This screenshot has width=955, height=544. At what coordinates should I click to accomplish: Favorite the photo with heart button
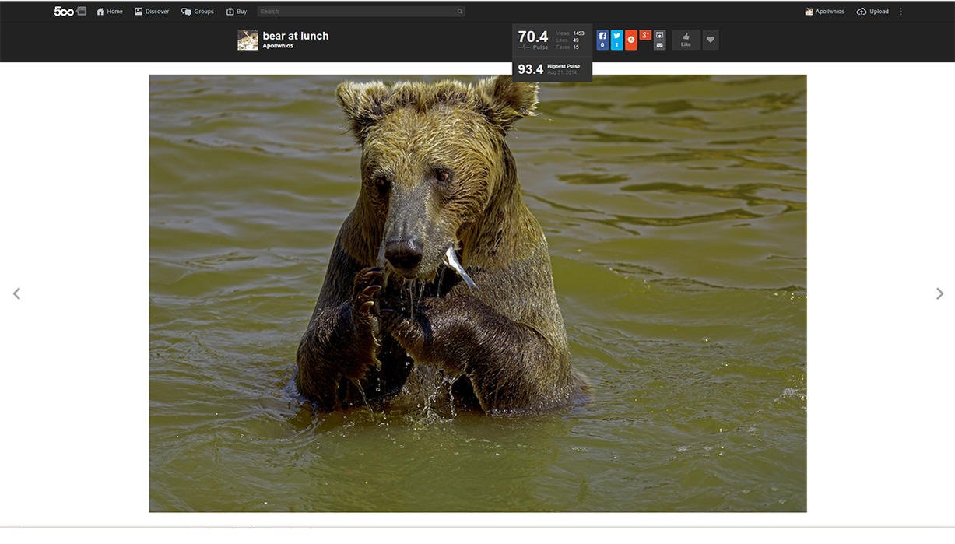[710, 40]
